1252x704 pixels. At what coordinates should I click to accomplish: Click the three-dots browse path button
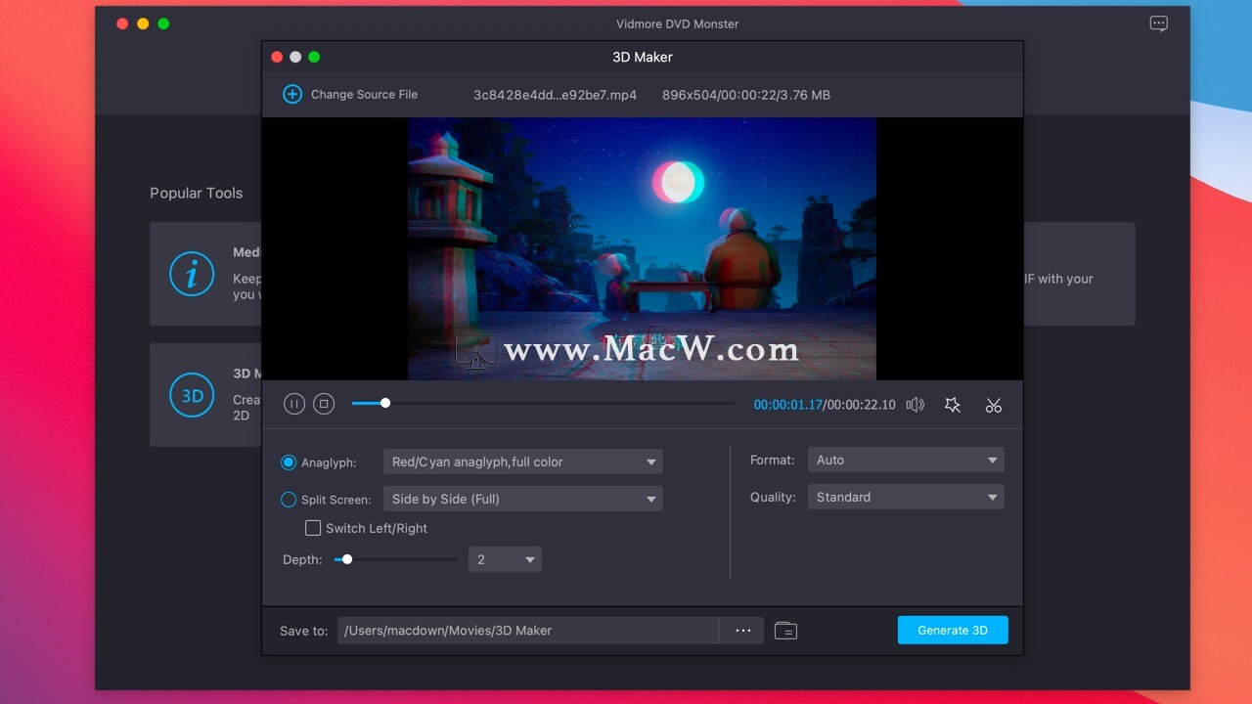coord(742,631)
